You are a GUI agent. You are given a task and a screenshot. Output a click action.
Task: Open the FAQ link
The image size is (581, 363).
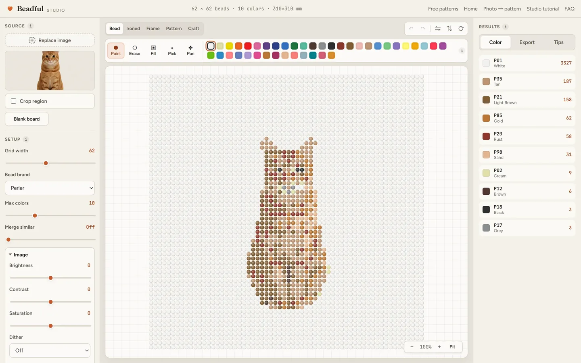569,9
